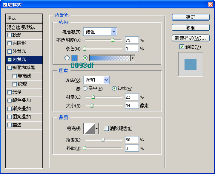
Task: Click the 杂色 noise slider handle
Action: point(85,48)
